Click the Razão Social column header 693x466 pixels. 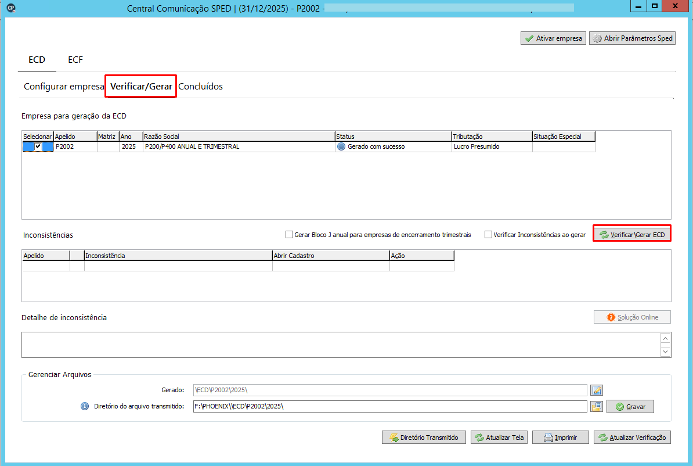[x=239, y=137]
